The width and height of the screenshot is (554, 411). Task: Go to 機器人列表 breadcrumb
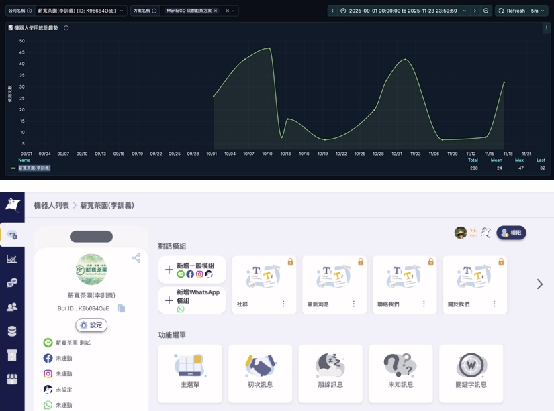(51, 205)
